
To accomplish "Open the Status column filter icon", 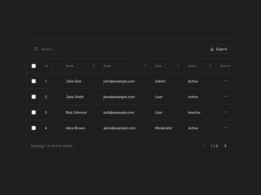I will click(210, 66).
